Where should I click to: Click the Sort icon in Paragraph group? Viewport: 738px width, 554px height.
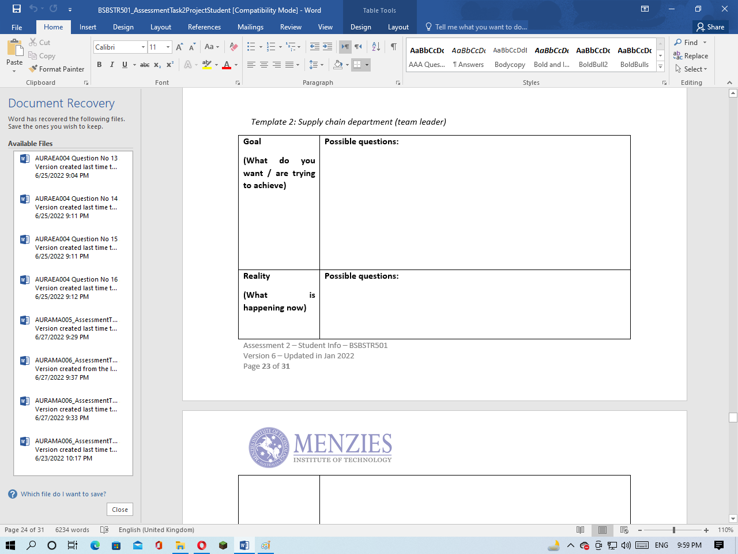375,47
